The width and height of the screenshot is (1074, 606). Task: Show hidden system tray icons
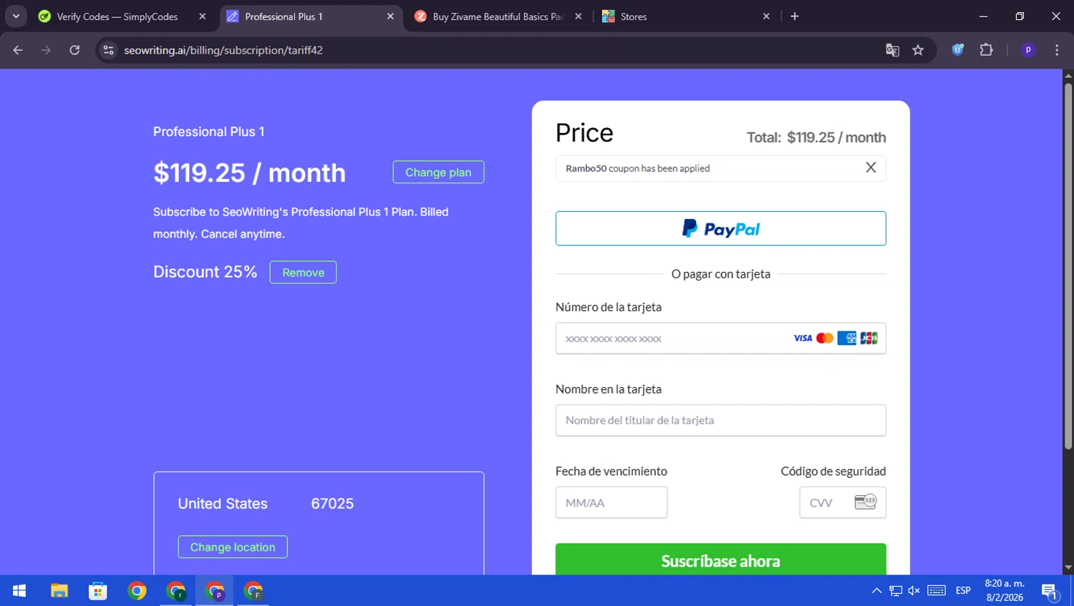[x=876, y=591]
